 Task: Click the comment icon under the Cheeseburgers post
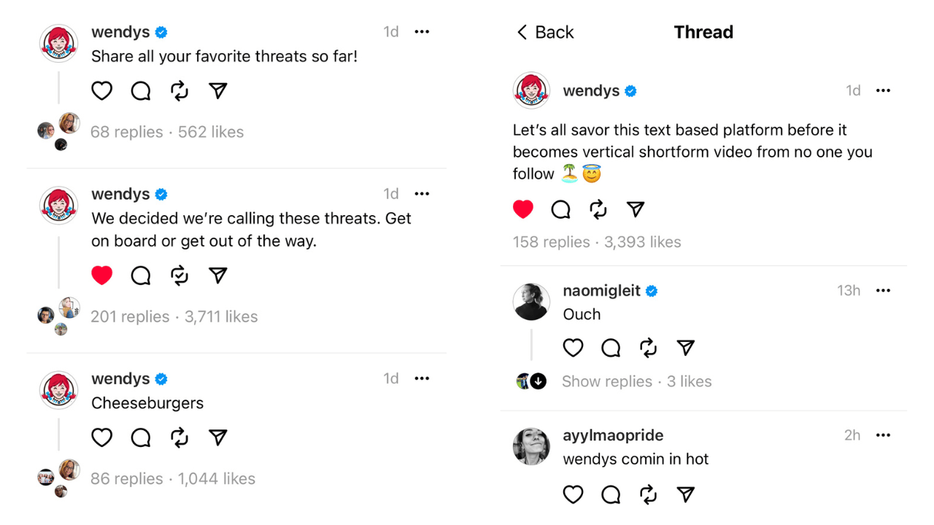(140, 437)
